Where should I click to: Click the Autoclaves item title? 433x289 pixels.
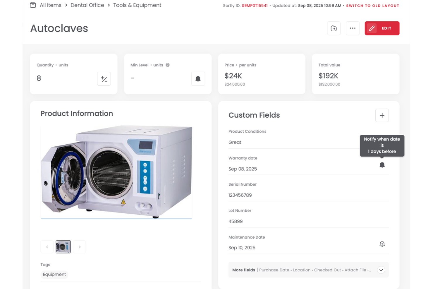pos(59,28)
